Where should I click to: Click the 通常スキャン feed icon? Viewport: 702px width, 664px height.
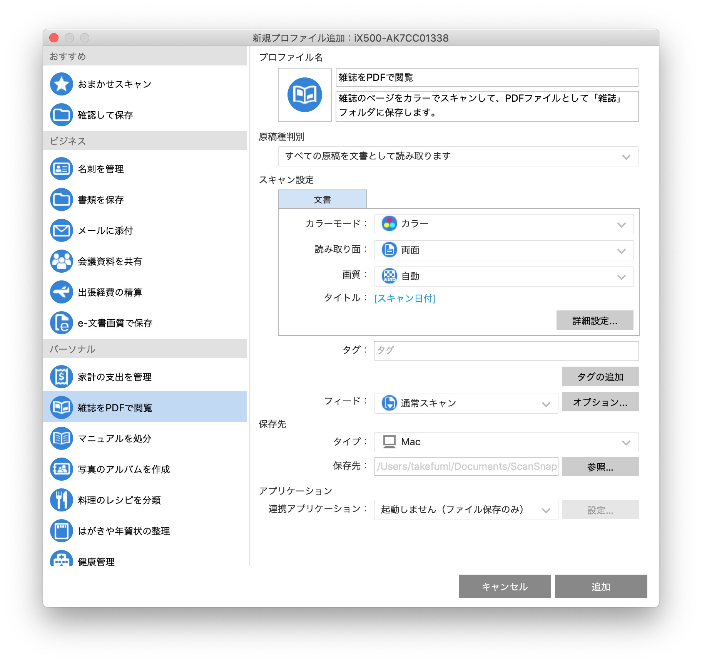[389, 403]
